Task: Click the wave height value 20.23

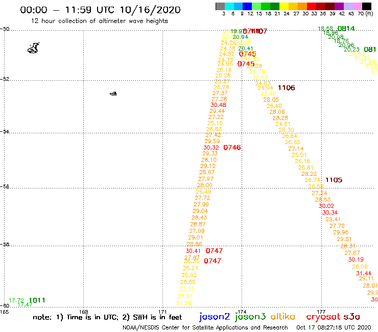Action: 352,50
